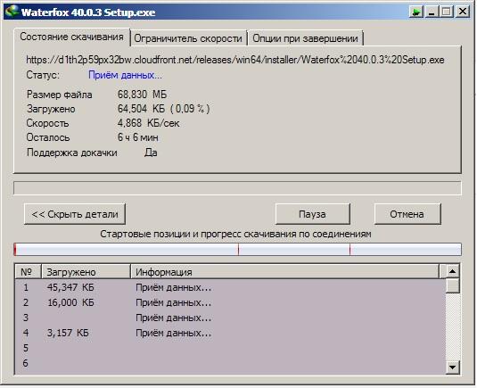Click the connections segment progress bar
This screenshot has width=477, height=388.
[x=237, y=250]
